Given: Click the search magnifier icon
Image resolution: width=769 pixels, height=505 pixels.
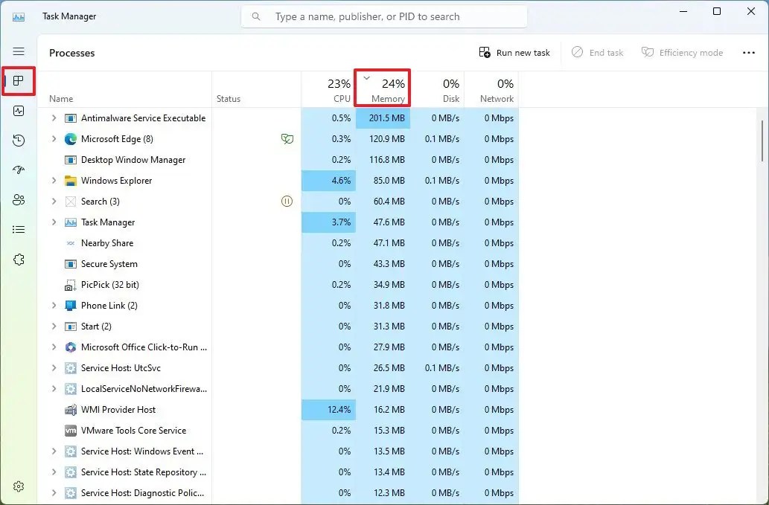Looking at the screenshot, I should click(x=255, y=16).
